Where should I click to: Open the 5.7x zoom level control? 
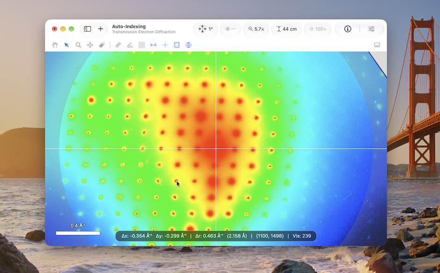[x=256, y=29]
